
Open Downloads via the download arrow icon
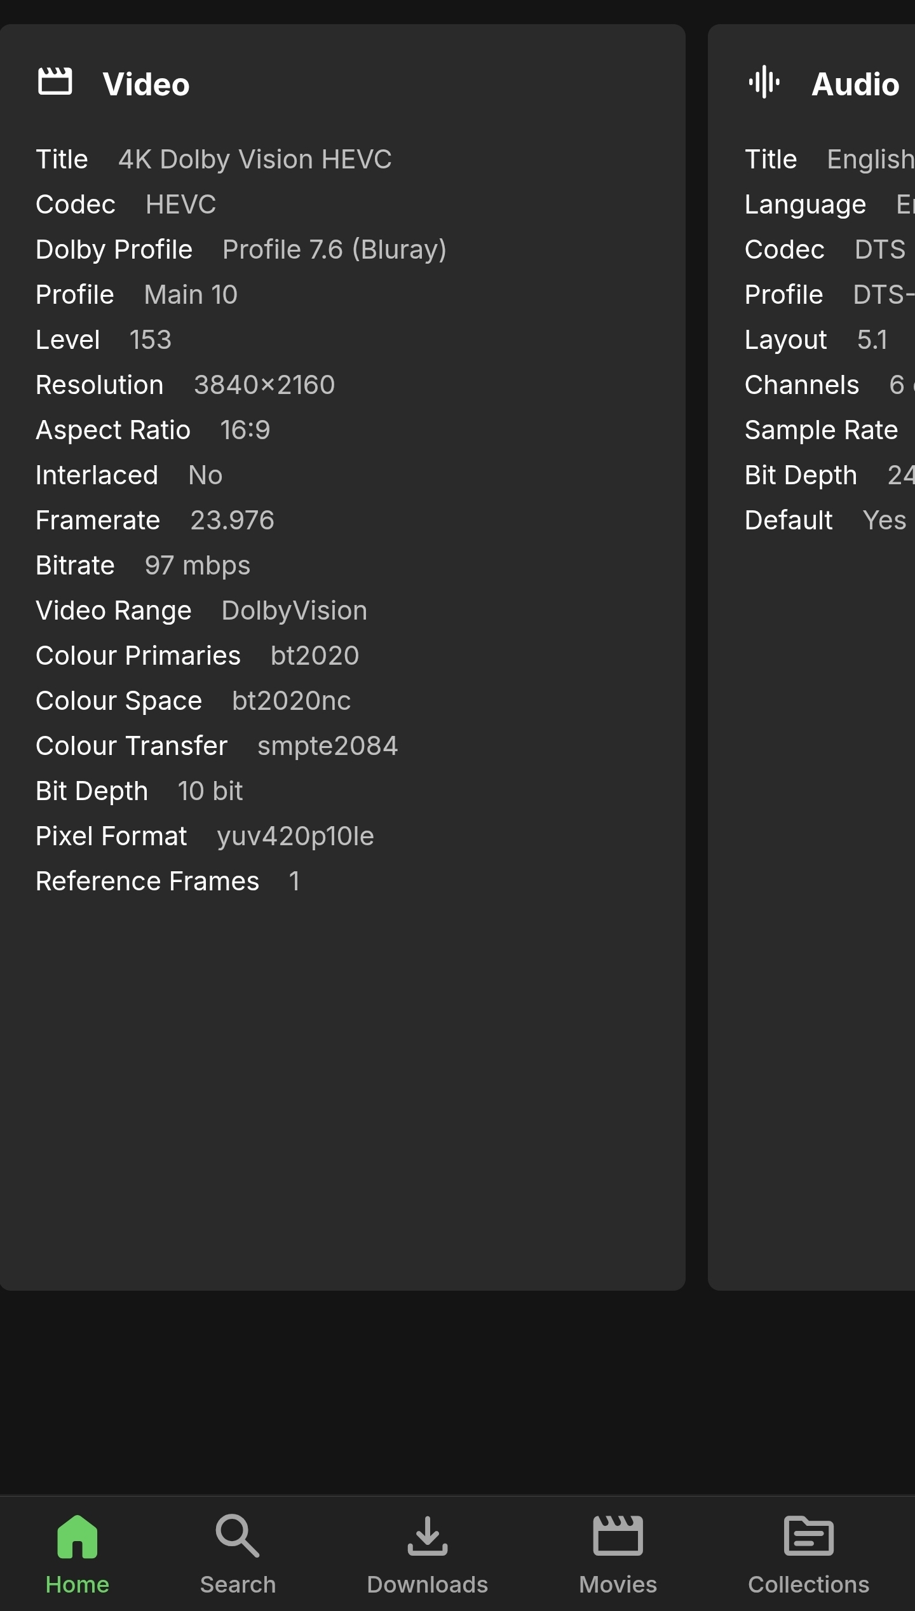427,1537
